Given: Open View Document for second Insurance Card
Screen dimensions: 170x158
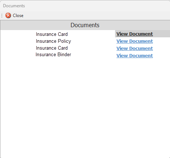Looking at the screenshot, I should tap(135, 49).
